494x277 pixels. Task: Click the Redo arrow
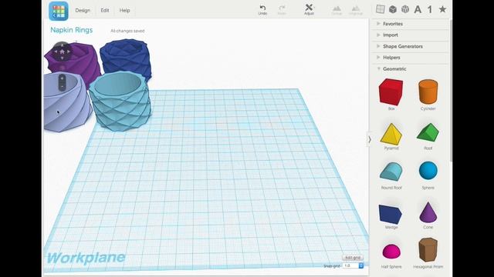pos(282,9)
